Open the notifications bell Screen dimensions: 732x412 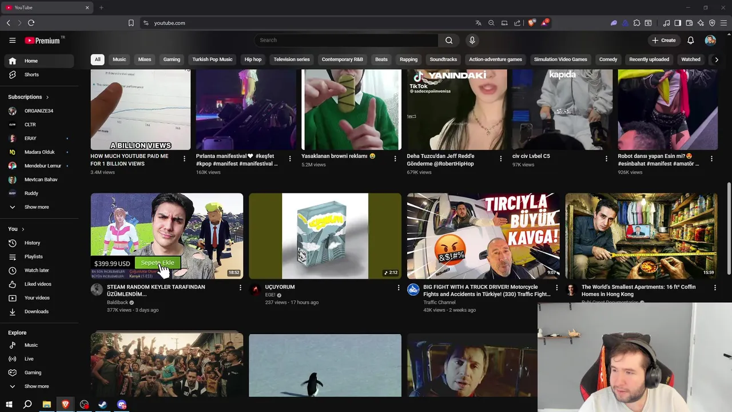(690, 41)
